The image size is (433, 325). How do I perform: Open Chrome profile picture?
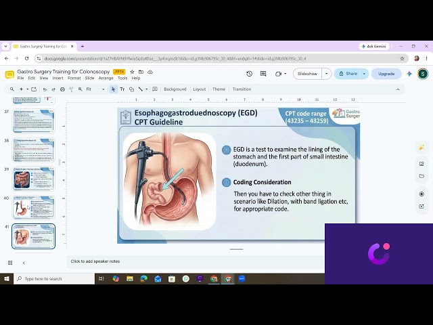417,59
